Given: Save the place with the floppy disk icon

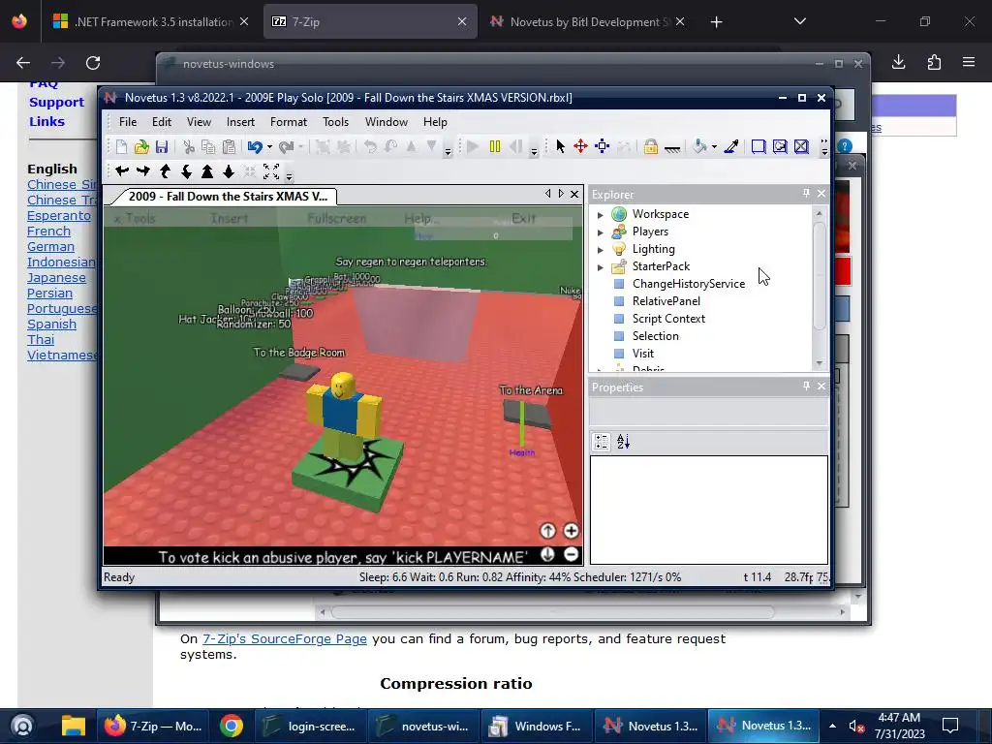Looking at the screenshot, I should pyautogui.click(x=162, y=147).
